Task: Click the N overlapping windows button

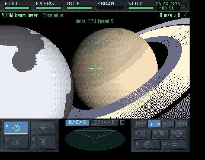Action: tap(161, 134)
